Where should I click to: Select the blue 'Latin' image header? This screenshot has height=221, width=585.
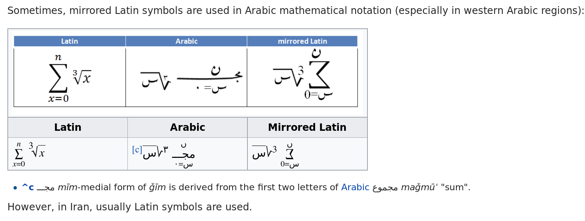pyautogui.click(x=70, y=41)
